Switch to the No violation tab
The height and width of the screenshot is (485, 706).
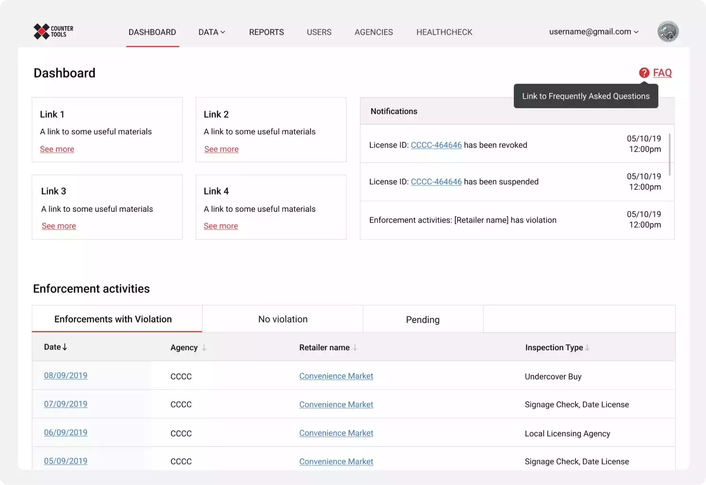click(283, 319)
